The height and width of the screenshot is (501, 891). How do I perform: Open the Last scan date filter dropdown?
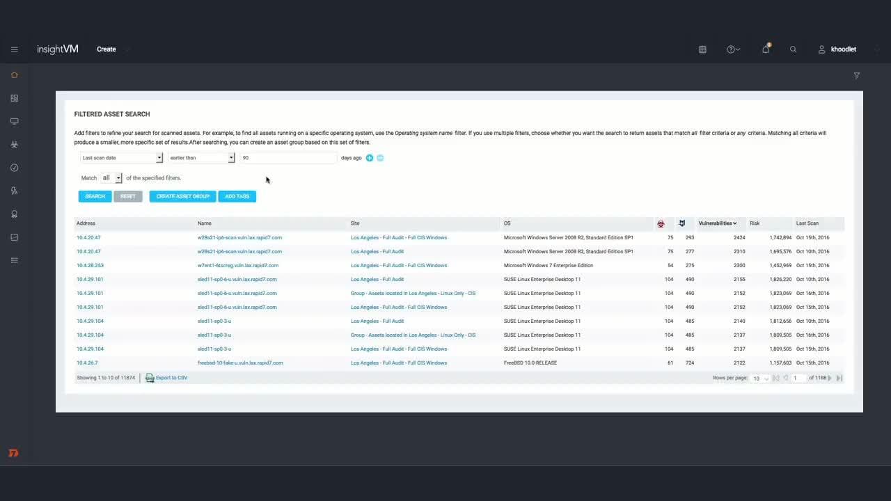click(121, 158)
